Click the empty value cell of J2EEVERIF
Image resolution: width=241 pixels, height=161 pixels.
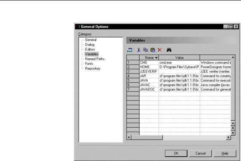[x=180, y=72]
